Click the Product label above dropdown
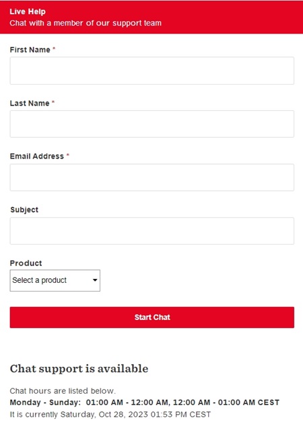Viewport: 303px width, 428px height. 26,263
